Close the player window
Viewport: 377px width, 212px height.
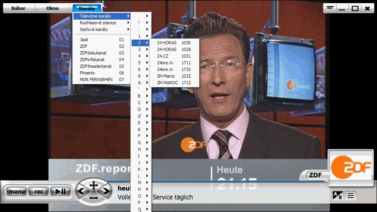point(367,8)
